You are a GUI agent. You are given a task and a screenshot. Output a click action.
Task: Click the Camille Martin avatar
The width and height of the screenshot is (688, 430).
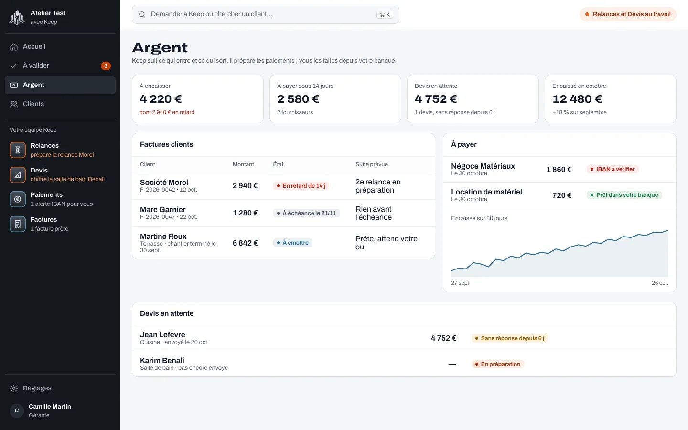click(x=17, y=410)
